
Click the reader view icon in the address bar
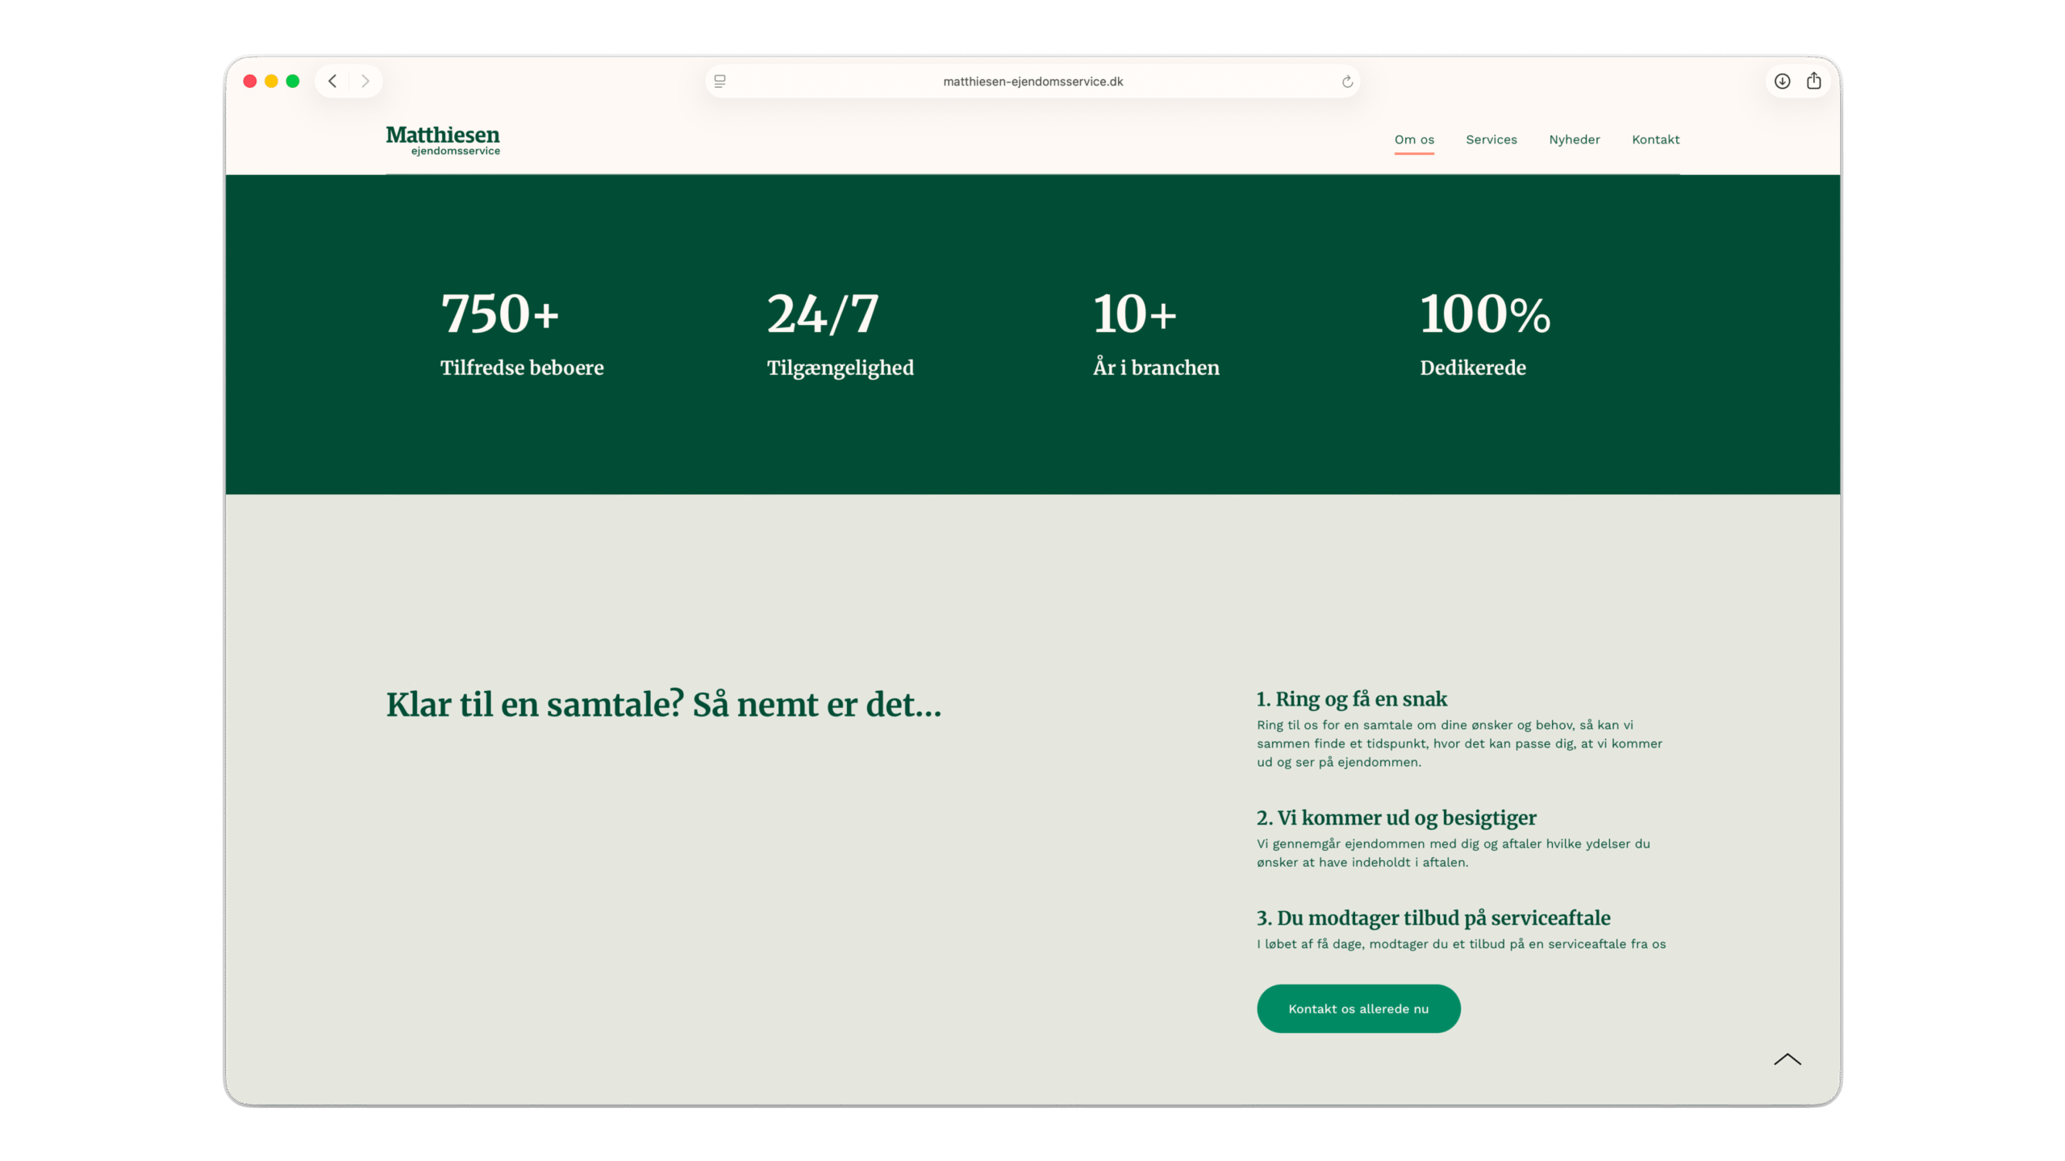tap(720, 81)
